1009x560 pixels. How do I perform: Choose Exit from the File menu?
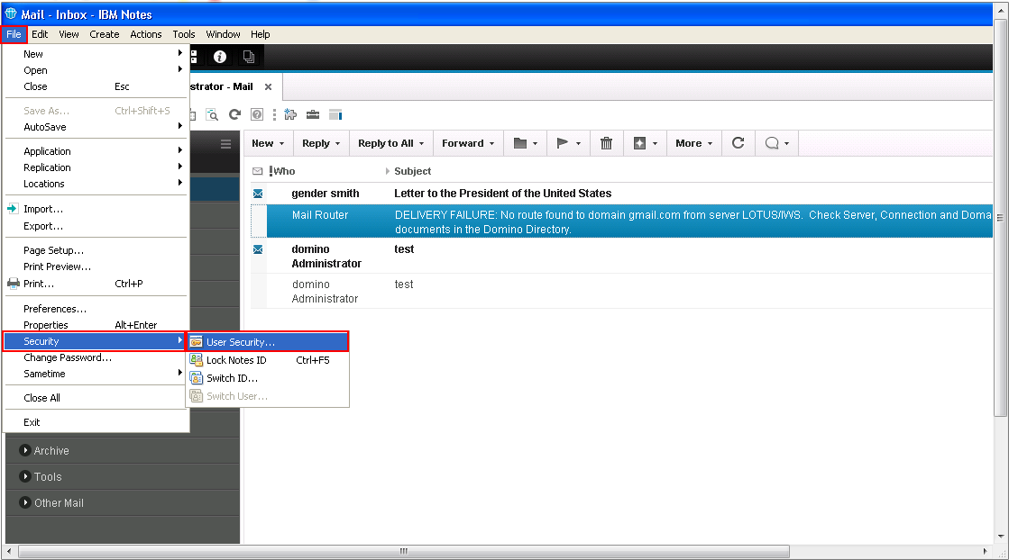tap(31, 421)
